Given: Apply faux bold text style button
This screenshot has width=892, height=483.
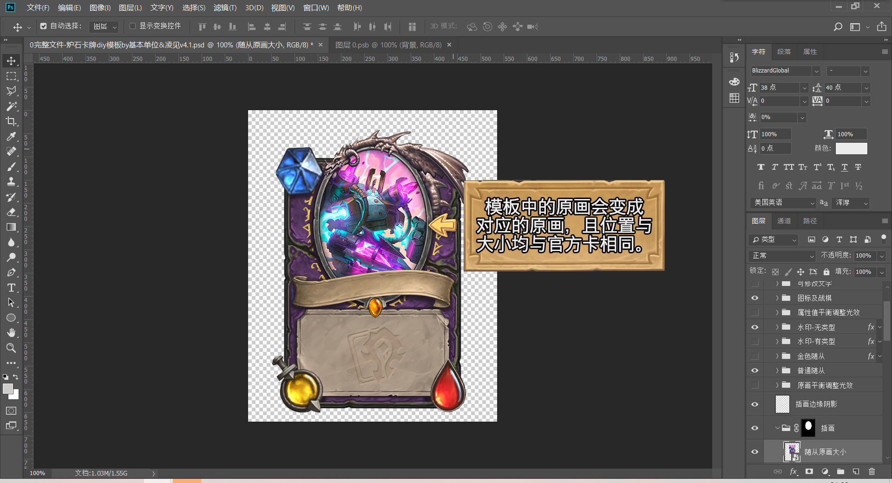Looking at the screenshot, I should point(761,167).
